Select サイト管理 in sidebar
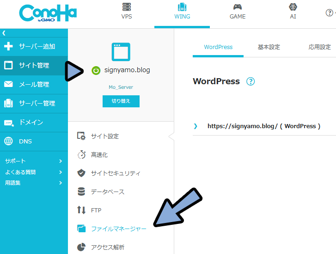This screenshot has width=336, height=254. tap(34, 65)
